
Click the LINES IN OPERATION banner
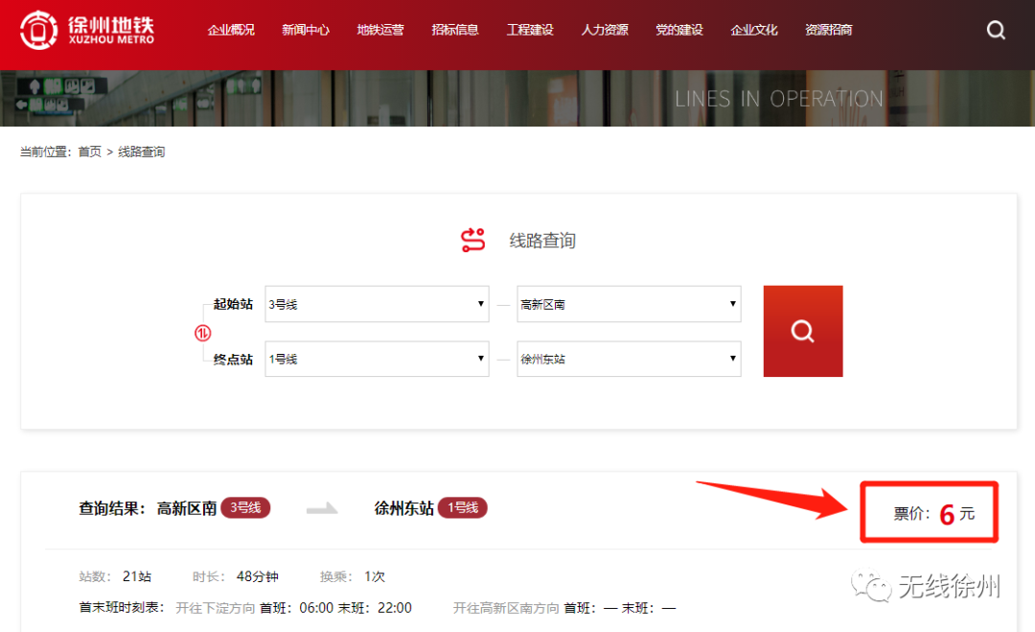(779, 99)
